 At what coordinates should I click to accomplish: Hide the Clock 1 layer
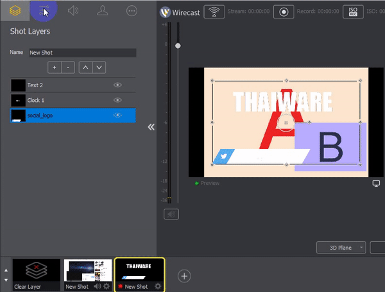[117, 100]
